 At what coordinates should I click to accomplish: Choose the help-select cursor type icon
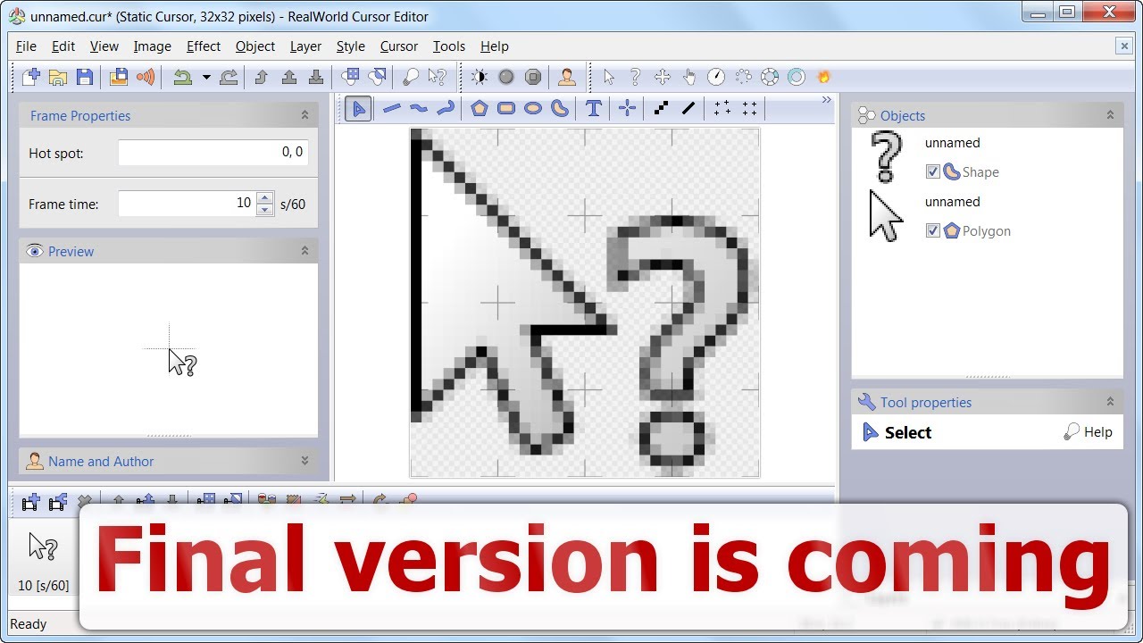[635, 77]
